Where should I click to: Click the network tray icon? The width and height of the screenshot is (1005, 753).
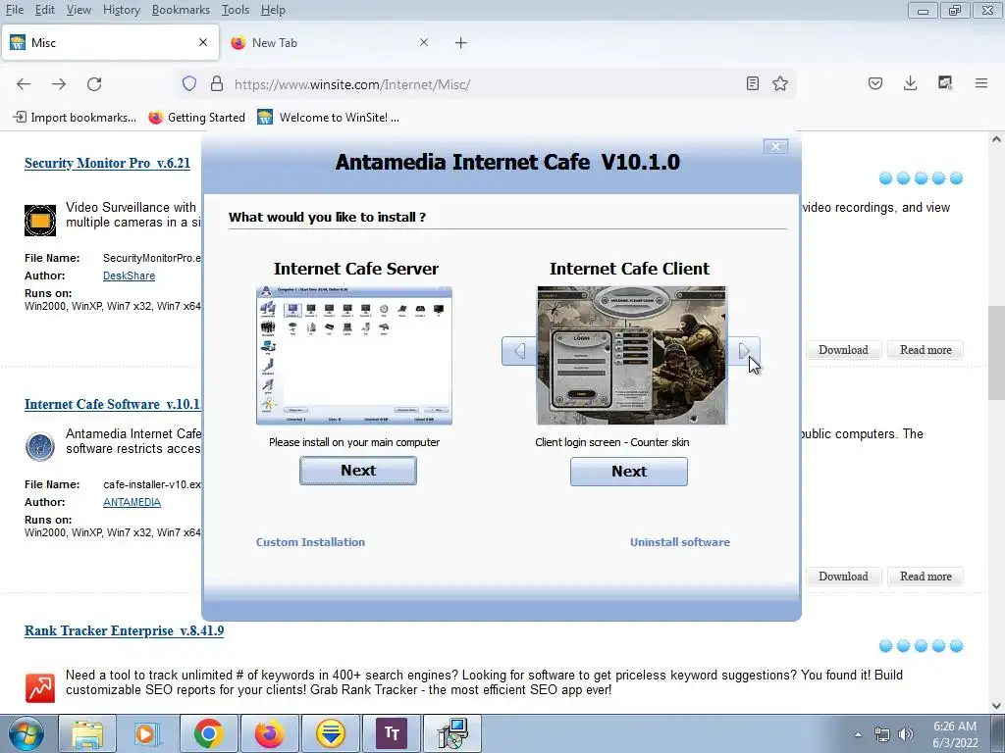click(882, 734)
